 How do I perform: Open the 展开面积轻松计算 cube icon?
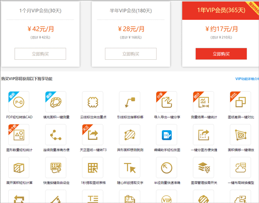pyautogui.click(x=19, y=168)
